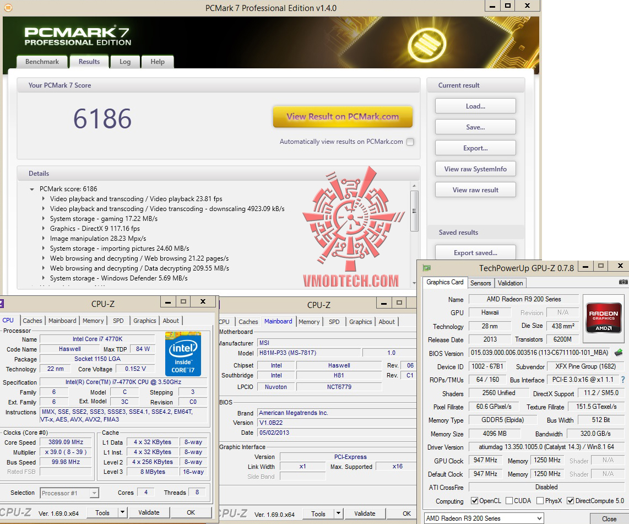Click the PCMark 7 orange app icon
Screen dimensions: 629x524
(x=8, y=8)
